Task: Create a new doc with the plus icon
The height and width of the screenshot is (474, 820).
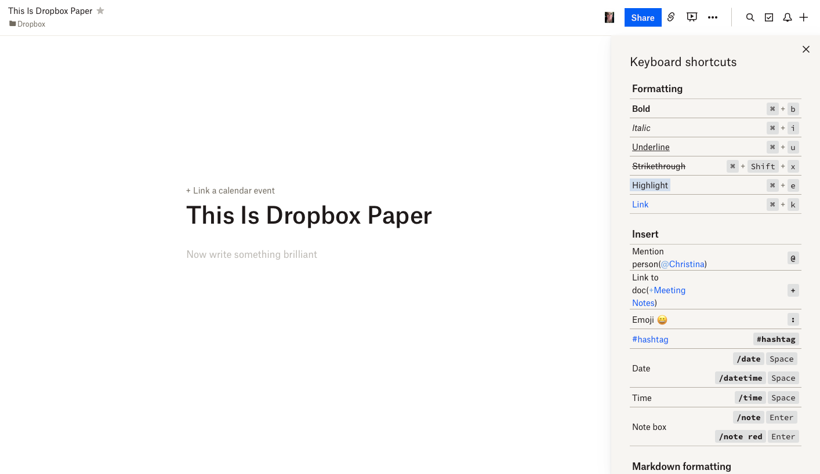Action: (x=804, y=17)
